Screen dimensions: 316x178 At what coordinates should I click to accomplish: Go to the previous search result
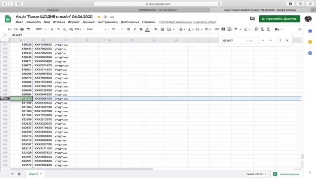coord(263,41)
